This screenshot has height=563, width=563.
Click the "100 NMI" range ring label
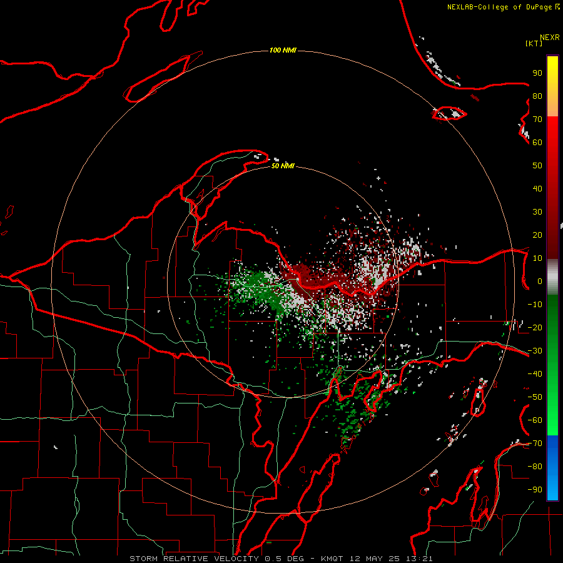(283, 50)
